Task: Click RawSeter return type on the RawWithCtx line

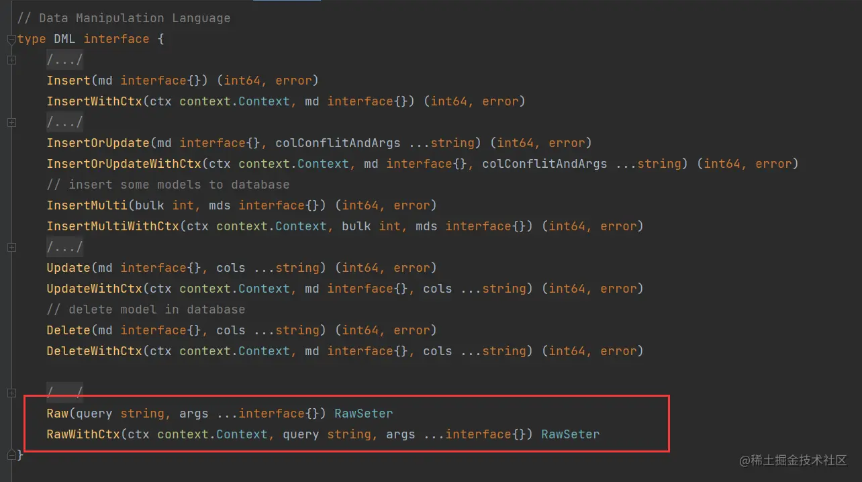Action: pyautogui.click(x=571, y=434)
